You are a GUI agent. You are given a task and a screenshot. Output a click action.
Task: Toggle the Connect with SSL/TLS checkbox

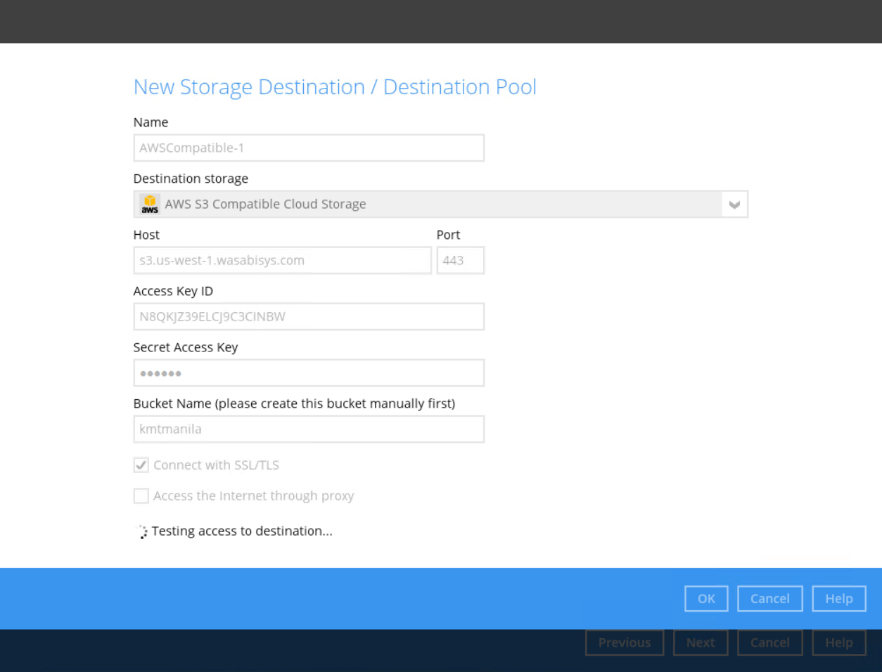pyautogui.click(x=141, y=465)
